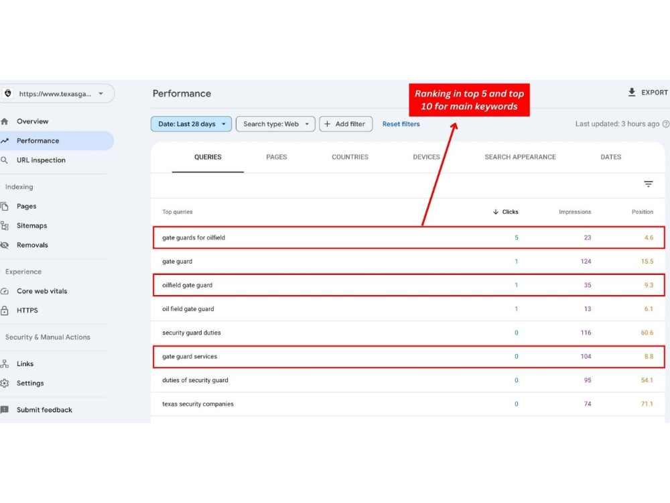Image resolution: width=670 pixels, height=503 pixels.
Task: Click the HTTPS padlock icon
Action: (4, 310)
